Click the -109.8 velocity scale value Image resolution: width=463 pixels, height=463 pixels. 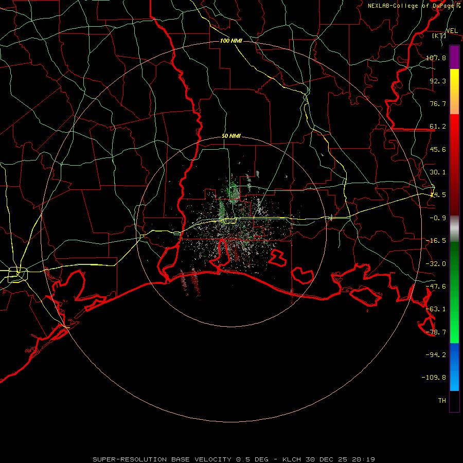point(434,378)
